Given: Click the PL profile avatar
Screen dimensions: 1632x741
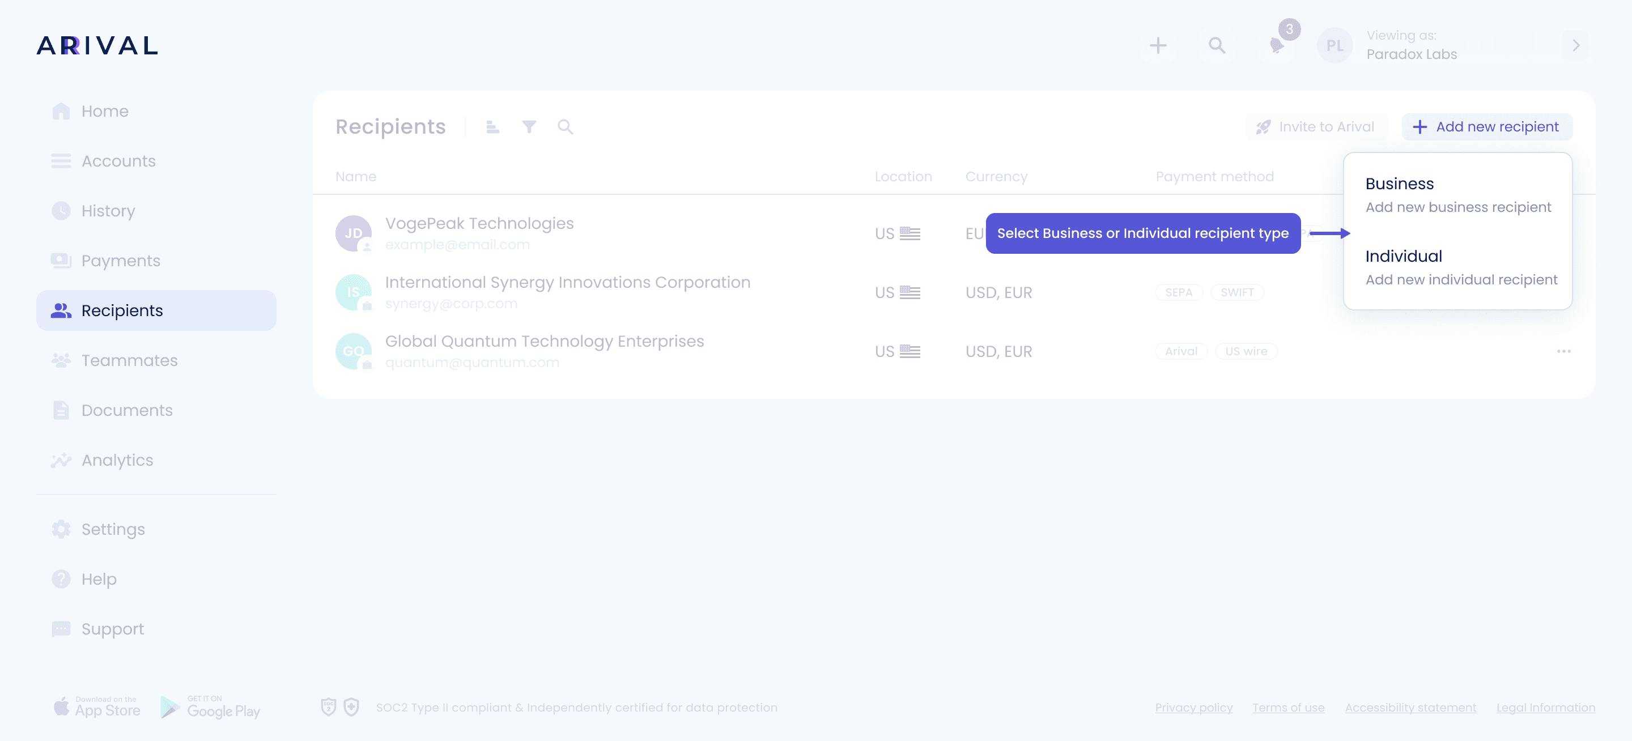Looking at the screenshot, I should [x=1334, y=45].
